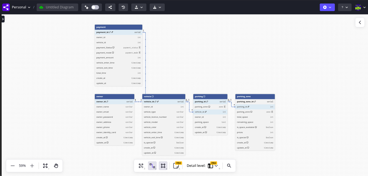Viewport: 368px width, 176px height.
Task: Click the total_space row in parking_zone
Action: pos(255,117)
